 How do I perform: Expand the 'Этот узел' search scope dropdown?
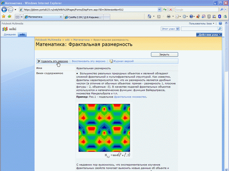point(178,29)
